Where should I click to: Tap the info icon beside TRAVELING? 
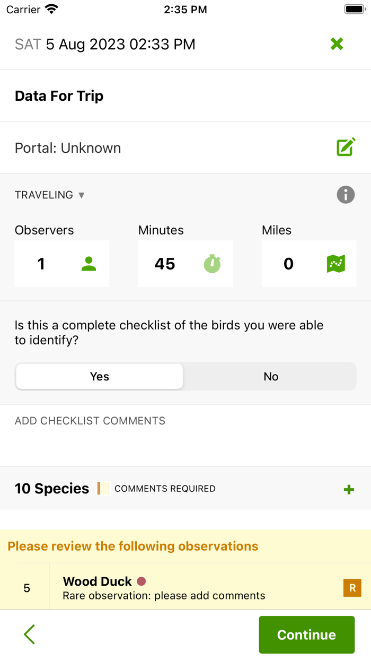click(x=346, y=195)
